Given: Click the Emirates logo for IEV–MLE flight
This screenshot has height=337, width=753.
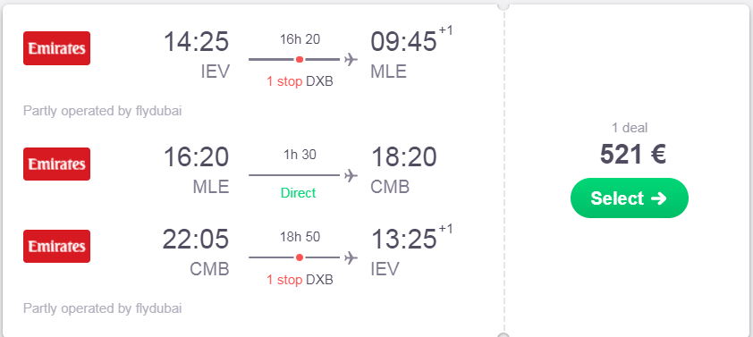Looking at the screenshot, I should [x=56, y=48].
